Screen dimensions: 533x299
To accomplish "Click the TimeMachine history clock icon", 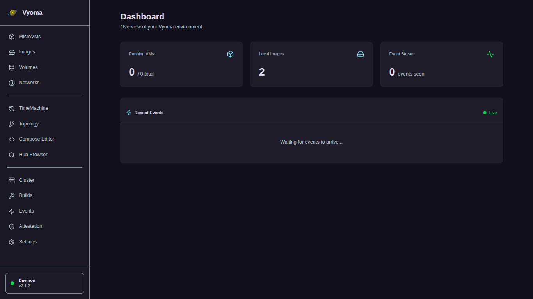I will tap(12, 108).
